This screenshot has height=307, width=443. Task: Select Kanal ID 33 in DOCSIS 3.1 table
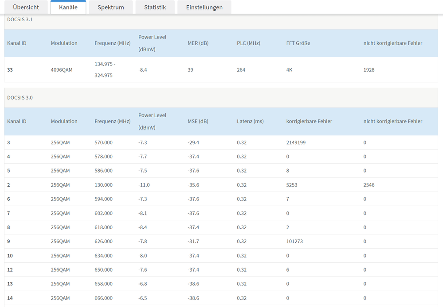click(x=10, y=70)
